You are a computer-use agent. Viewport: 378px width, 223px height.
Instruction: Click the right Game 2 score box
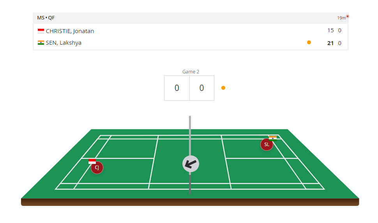201,88
